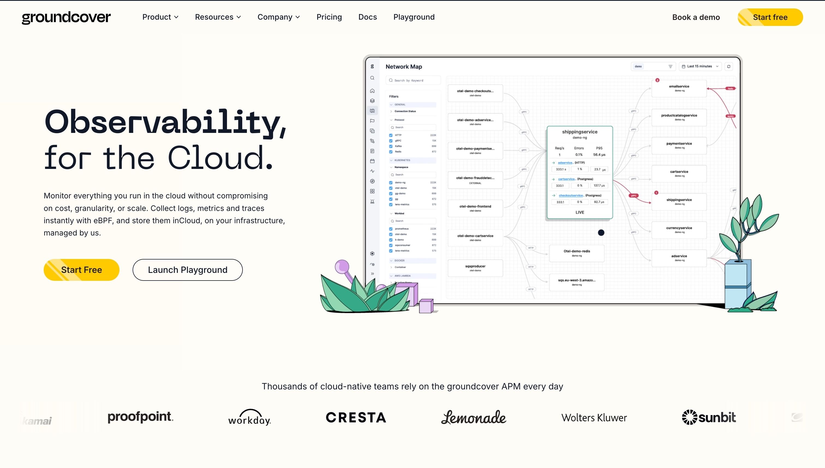
Task: Collapse the Protocol filter section
Action: click(397, 120)
